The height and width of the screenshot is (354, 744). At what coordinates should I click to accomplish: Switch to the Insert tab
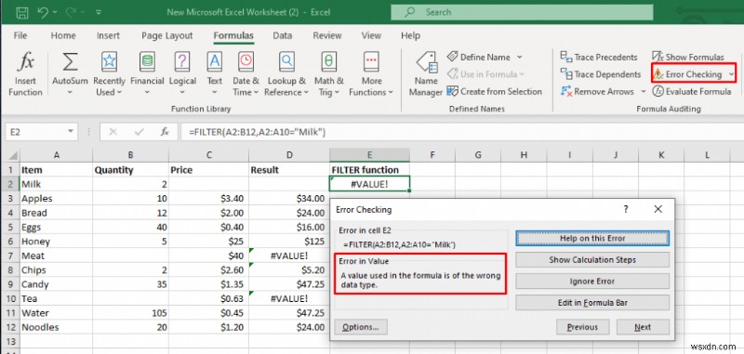click(108, 35)
